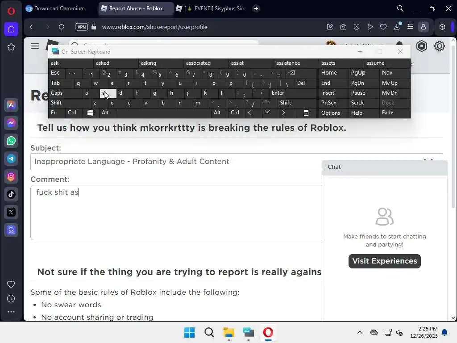457x343 pixels.
Task: Open the downloads icon in toolbar
Action: [397, 26]
